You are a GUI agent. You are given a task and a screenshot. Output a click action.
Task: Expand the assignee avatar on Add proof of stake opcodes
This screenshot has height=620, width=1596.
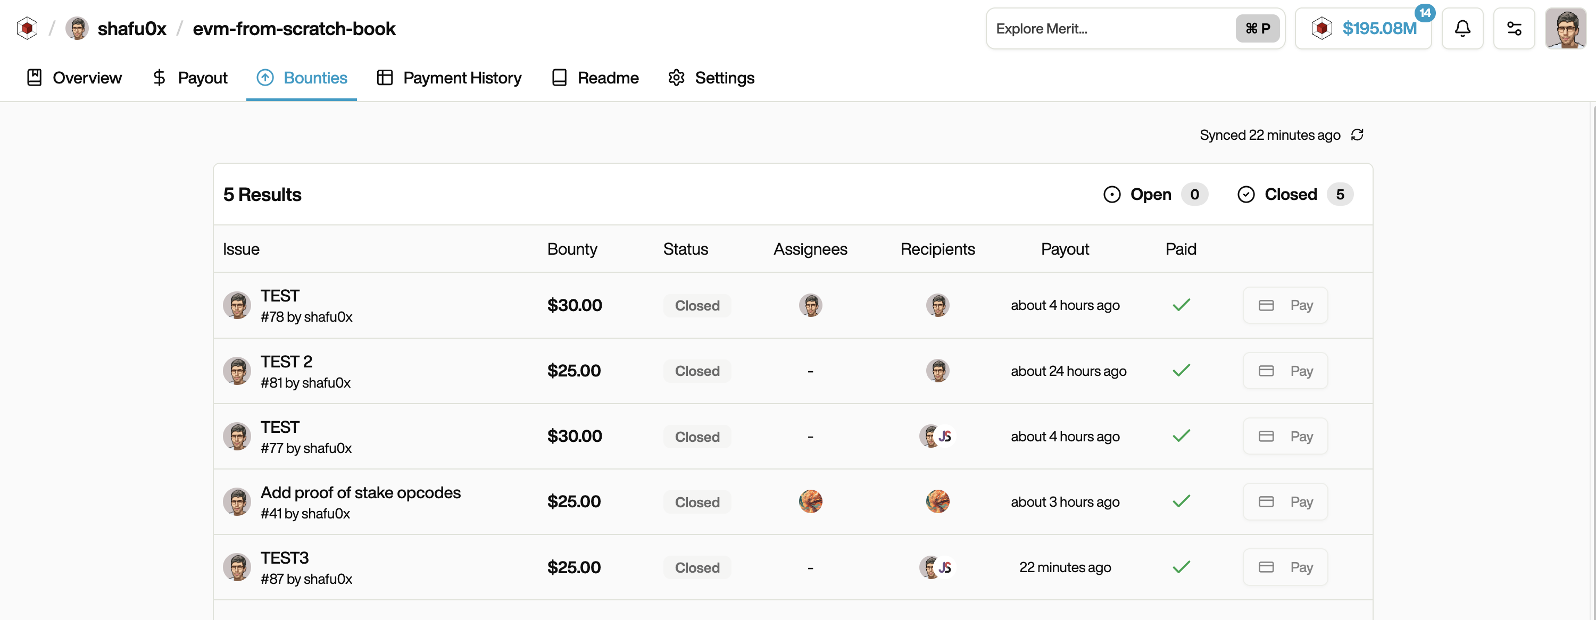pos(810,502)
